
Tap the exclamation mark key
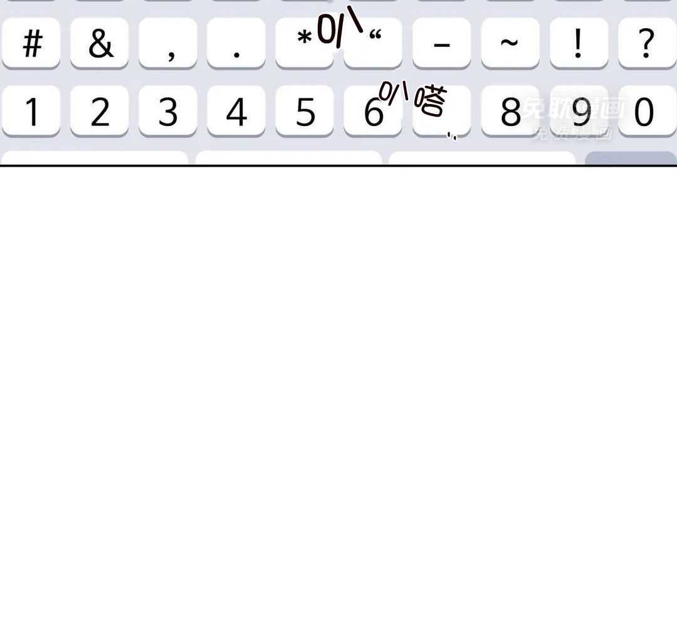click(x=579, y=43)
